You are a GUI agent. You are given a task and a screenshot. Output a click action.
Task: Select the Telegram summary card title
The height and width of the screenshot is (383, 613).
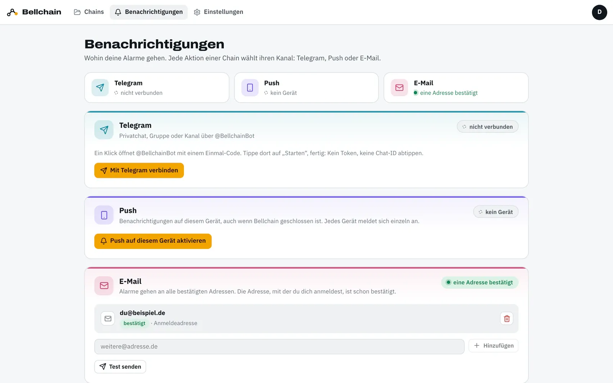128,83
